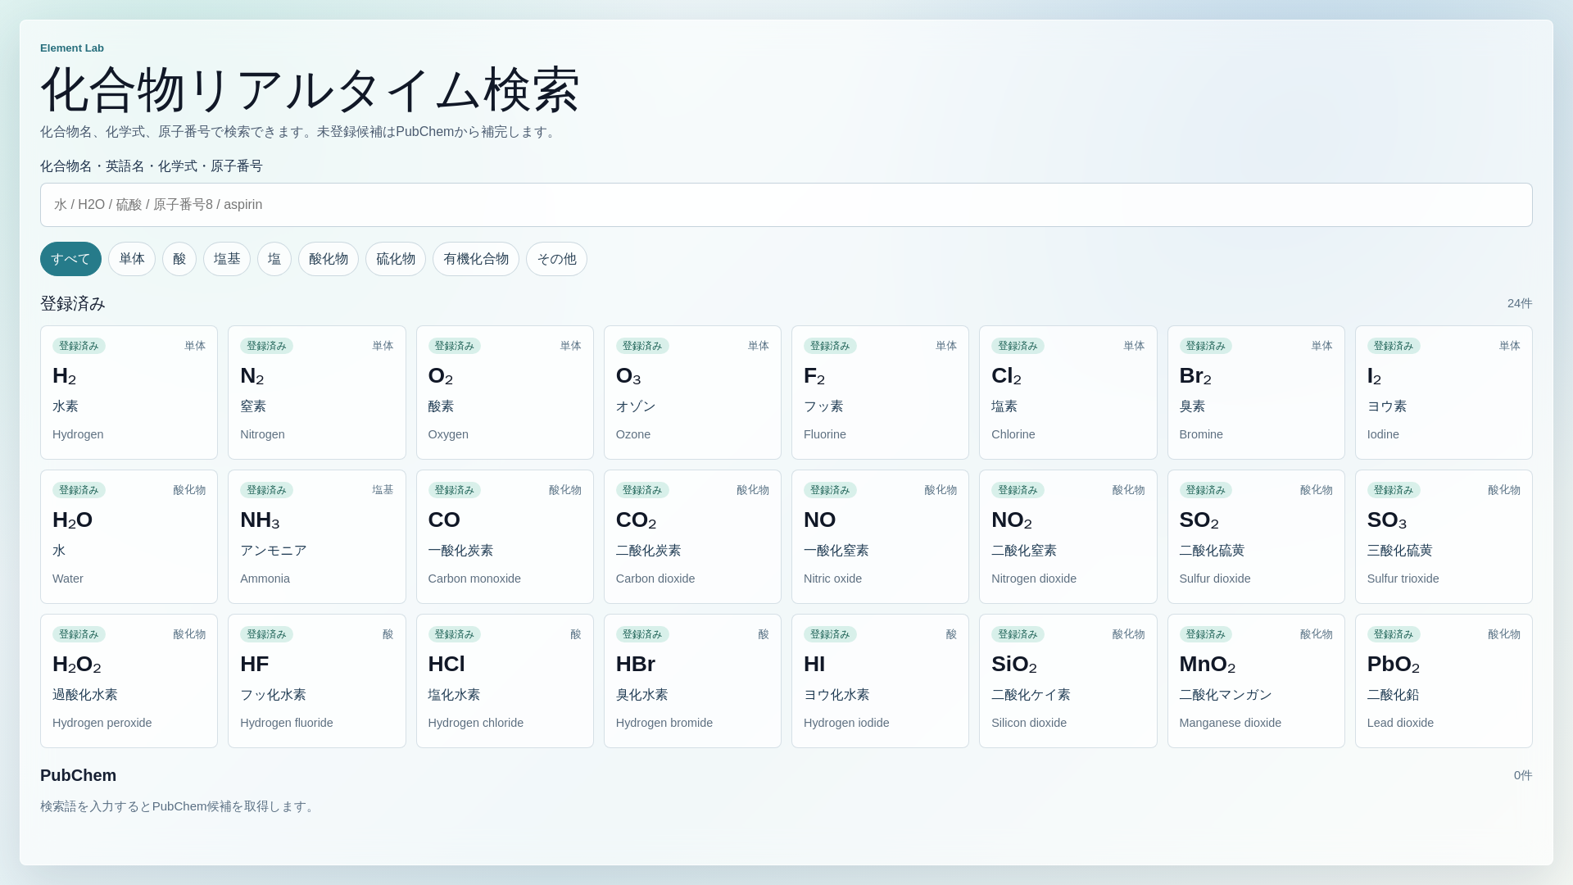
Task: Open the Carbon monoxide card
Action: click(x=505, y=537)
